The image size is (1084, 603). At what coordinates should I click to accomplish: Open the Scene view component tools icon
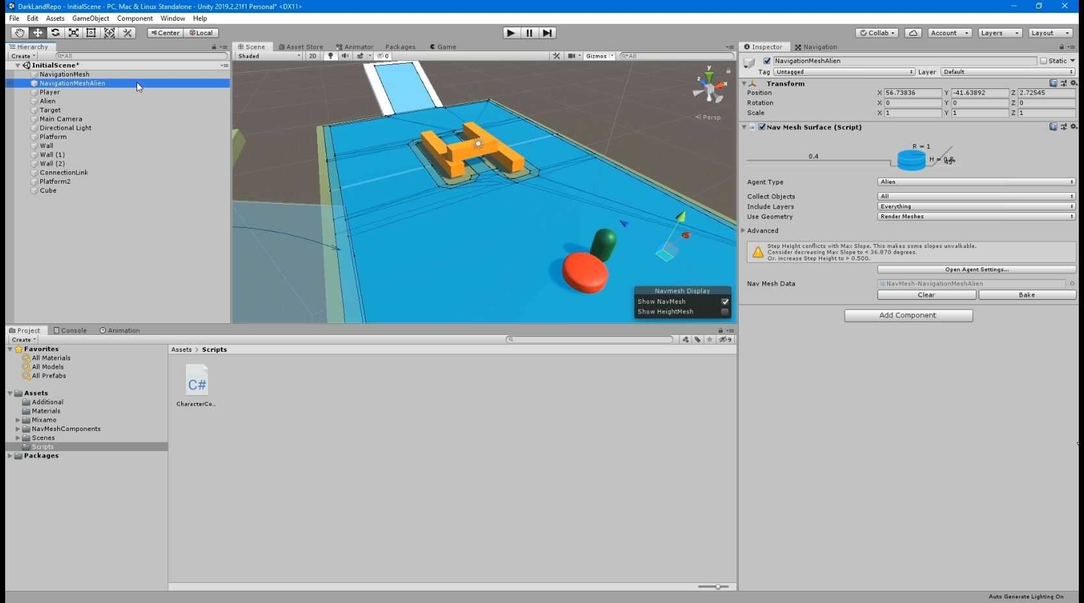[557, 56]
